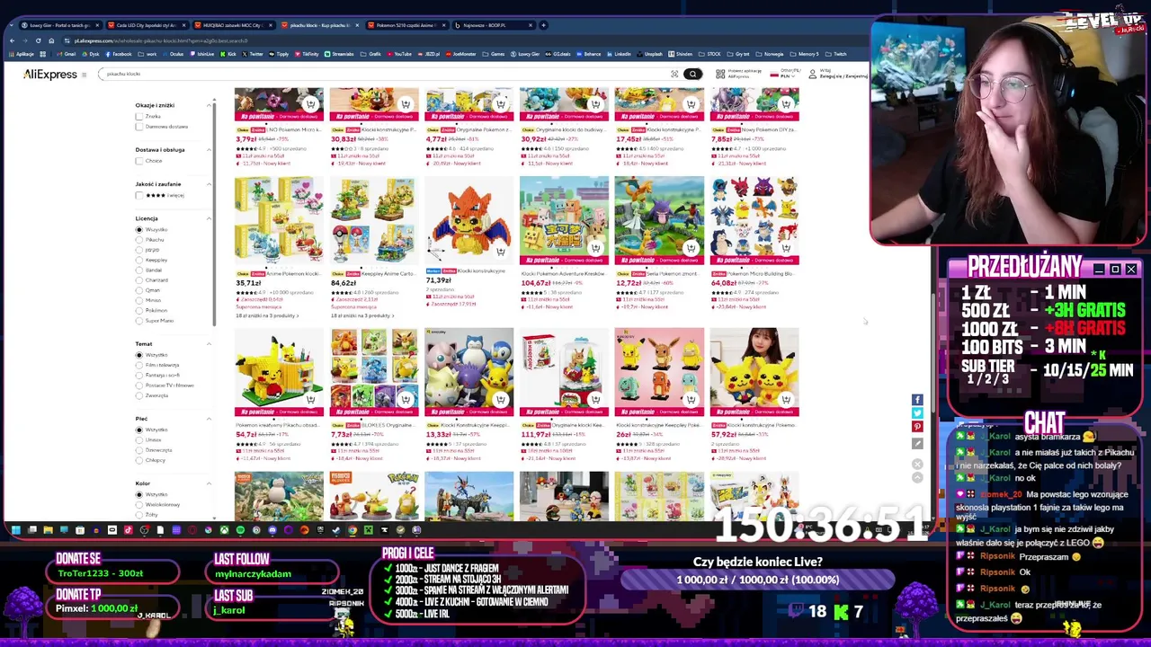Open the PLN currency and language dropdown
The width and height of the screenshot is (1151, 647).
(785, 74)
